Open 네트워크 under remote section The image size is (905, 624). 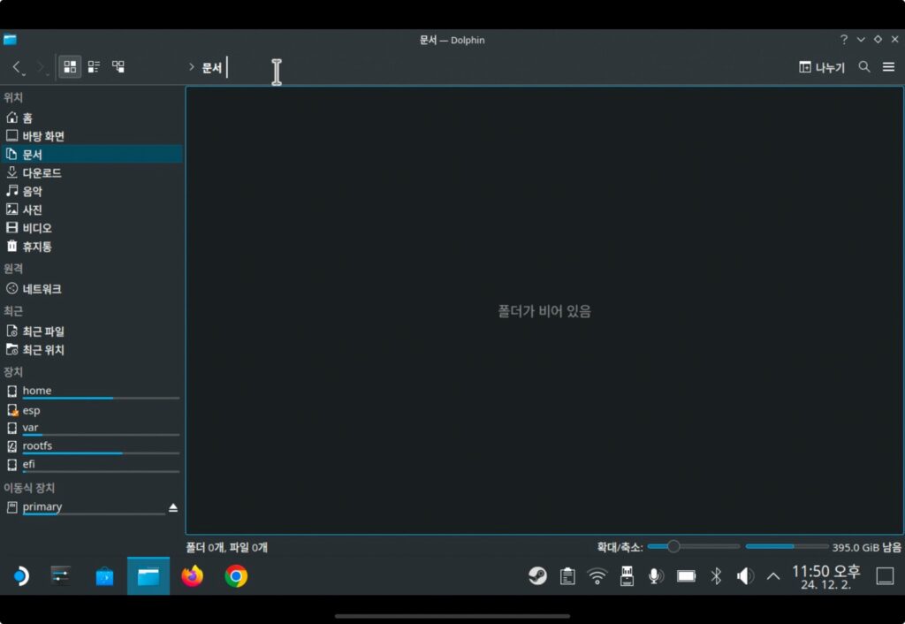(92, 289)
